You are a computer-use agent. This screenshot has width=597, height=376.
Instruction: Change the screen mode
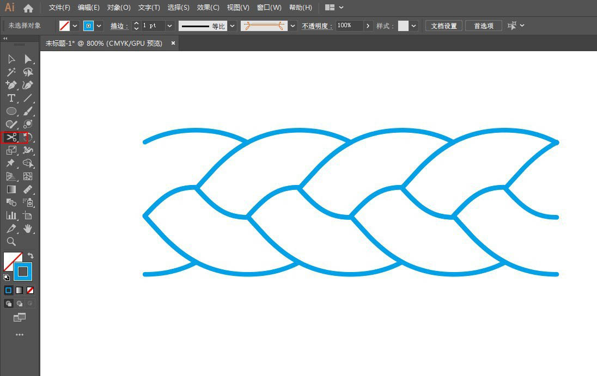pos(20,317)
